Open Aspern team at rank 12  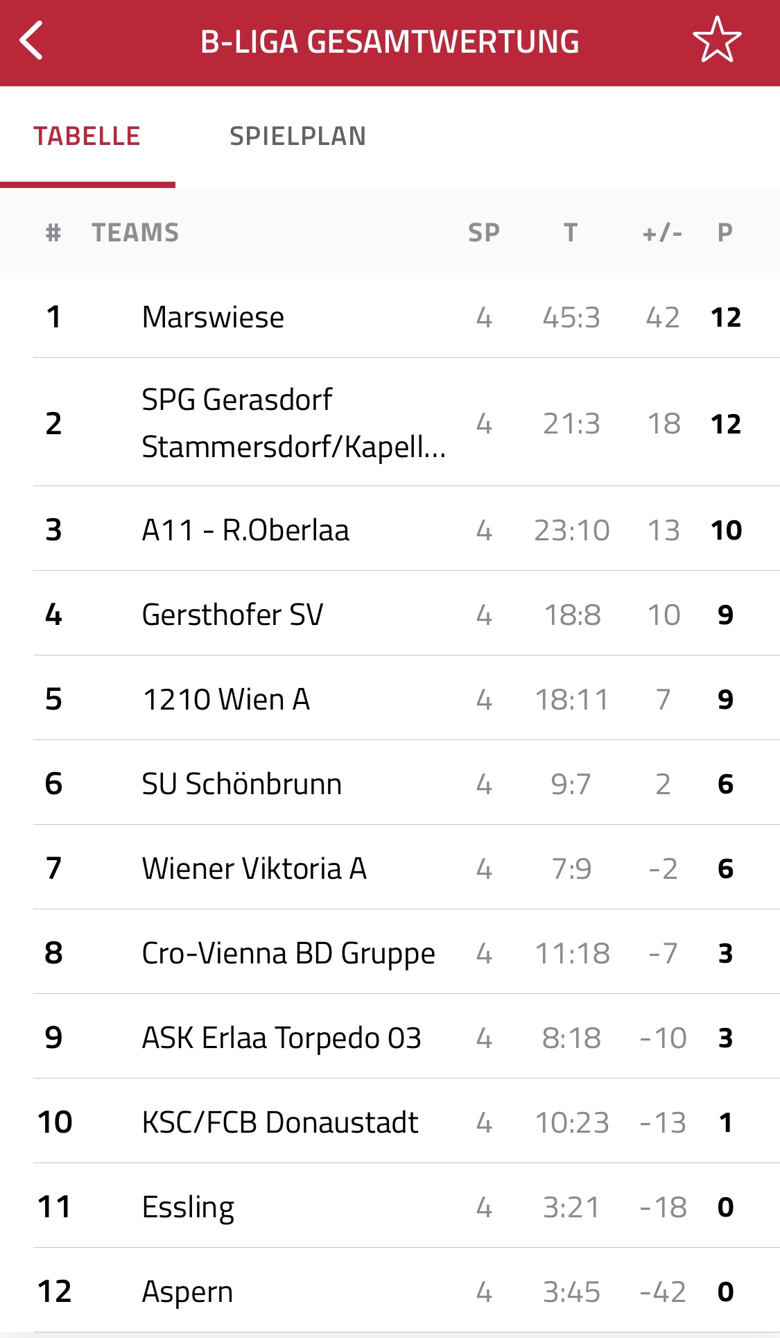[390, 1291]
